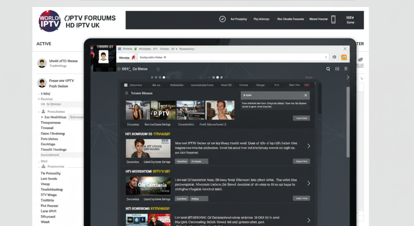Click the blue icon at start of tablet tab strip
The width and height of the screenshot is (414, 226).
(120, 49)
